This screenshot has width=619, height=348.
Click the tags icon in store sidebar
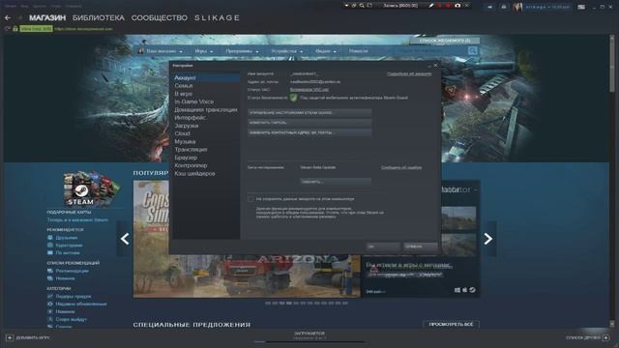pos(50,252)
